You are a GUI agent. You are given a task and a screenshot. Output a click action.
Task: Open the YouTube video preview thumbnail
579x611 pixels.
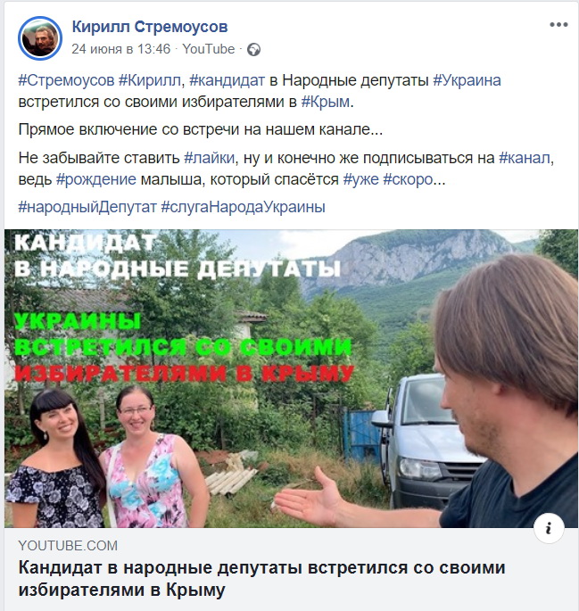pyautogui.click(x=291, y=378)
